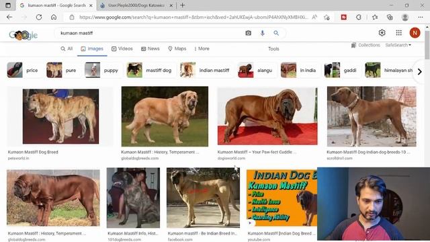Open the tab actions menu icon

click(8, 5)
